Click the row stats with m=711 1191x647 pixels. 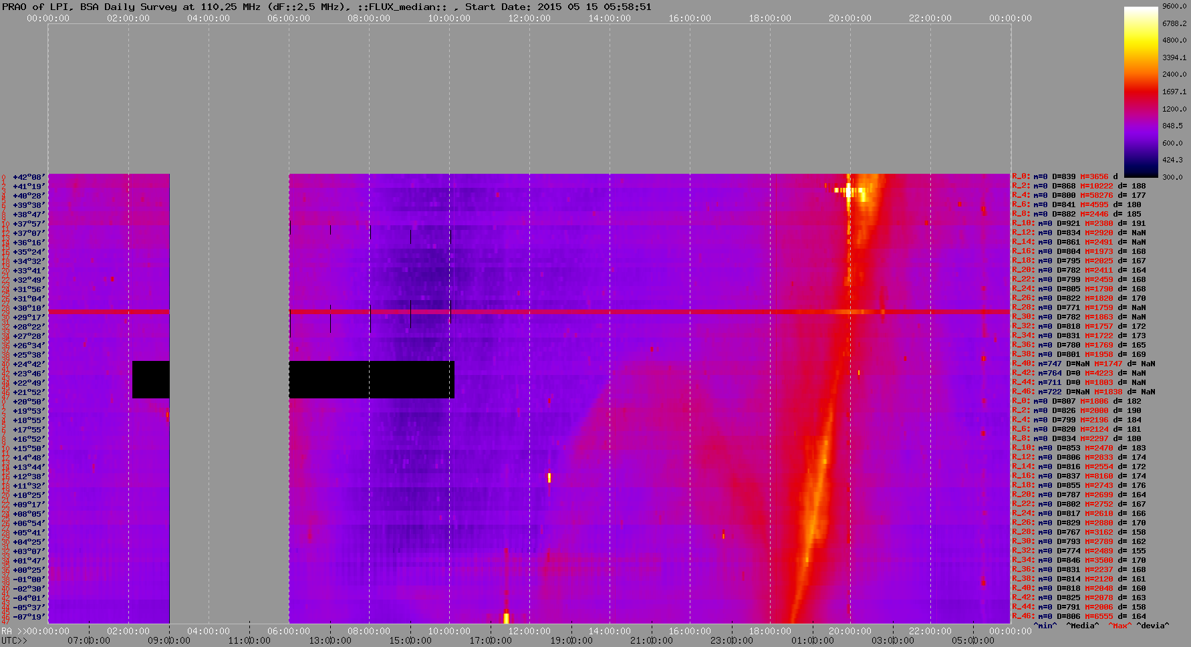click(x=1079, y=383)
